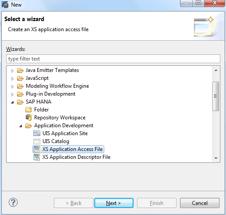226x215 pixels.
Task: Click the scrollbar up arrow
Action: point(216,70)
